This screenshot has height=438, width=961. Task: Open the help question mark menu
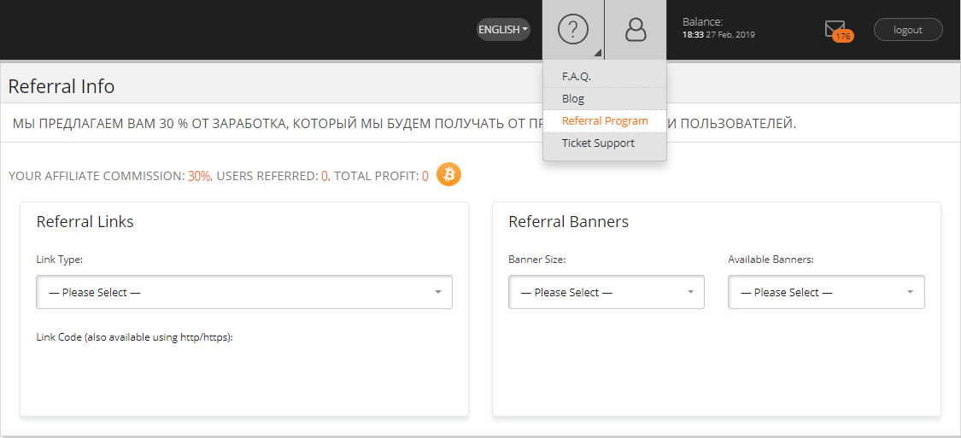573,30
